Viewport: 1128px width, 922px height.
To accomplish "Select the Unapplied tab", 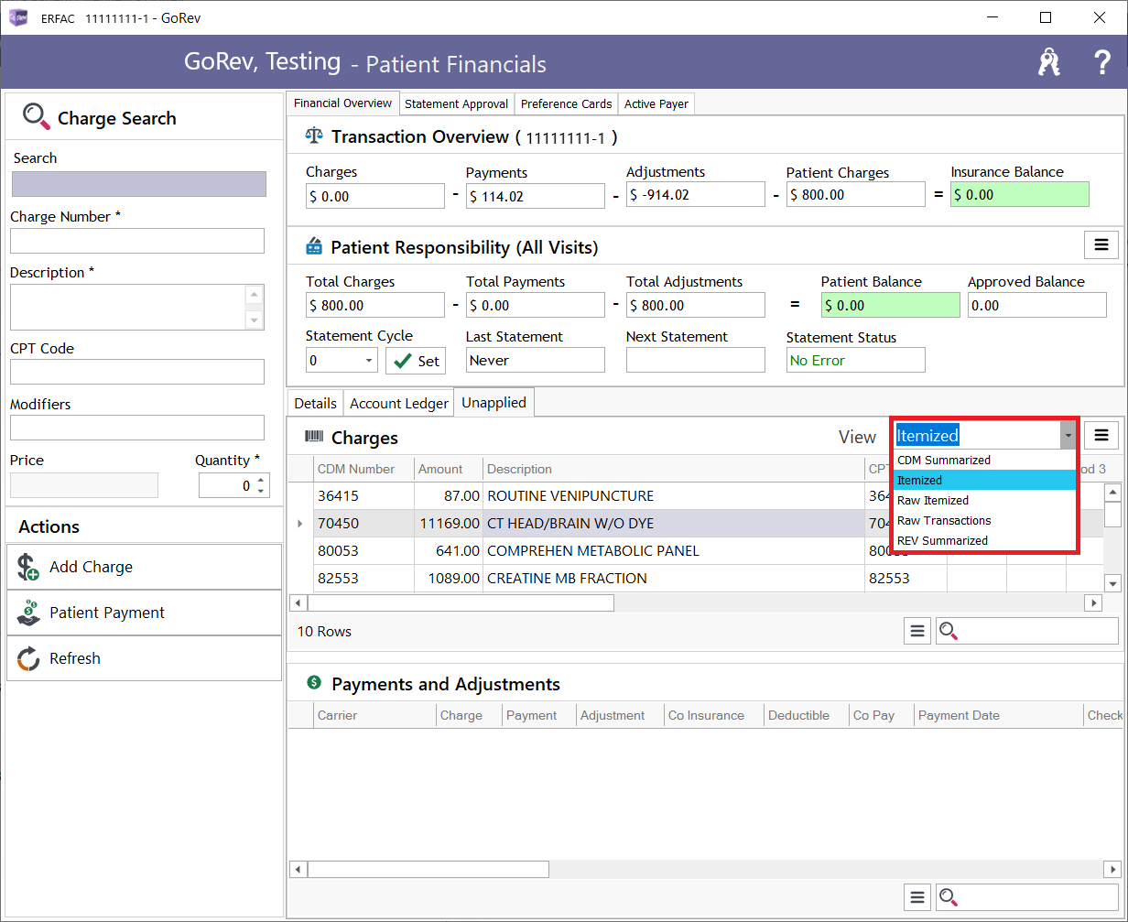I will [493, 402].
